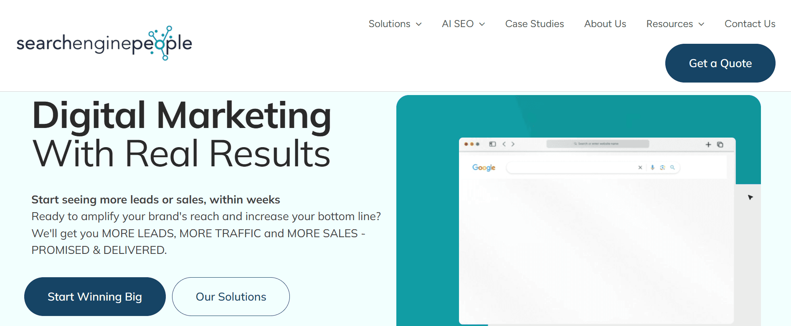The image size is (791, 326).
Task: Click the Search Engine People logo
Action: click(x=105, y=43)
